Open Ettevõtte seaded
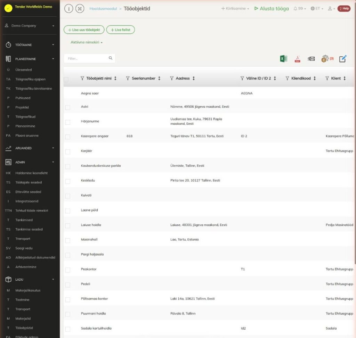This screenshot has width=356, height=338. tap(28, 192)
